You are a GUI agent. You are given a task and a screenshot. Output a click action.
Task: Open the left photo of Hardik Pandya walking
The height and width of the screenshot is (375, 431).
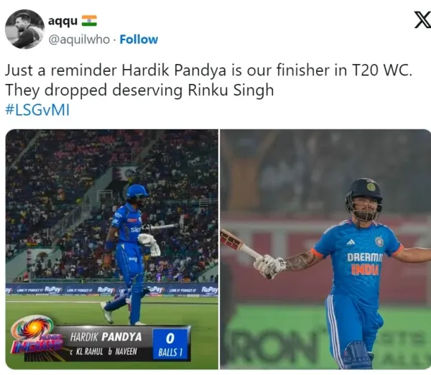click(112, 249)
